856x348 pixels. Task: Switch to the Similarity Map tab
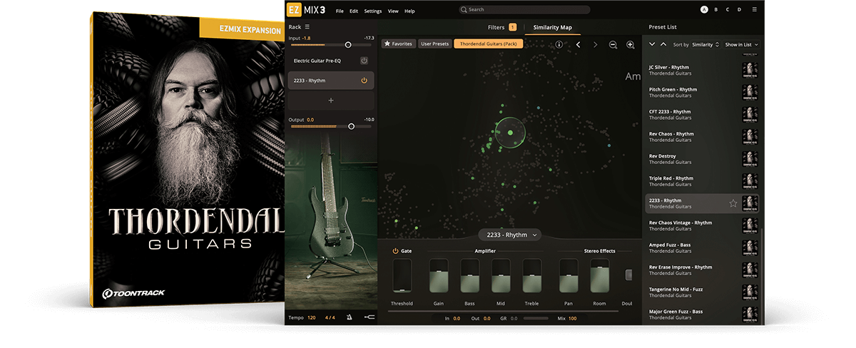(553, 27)
